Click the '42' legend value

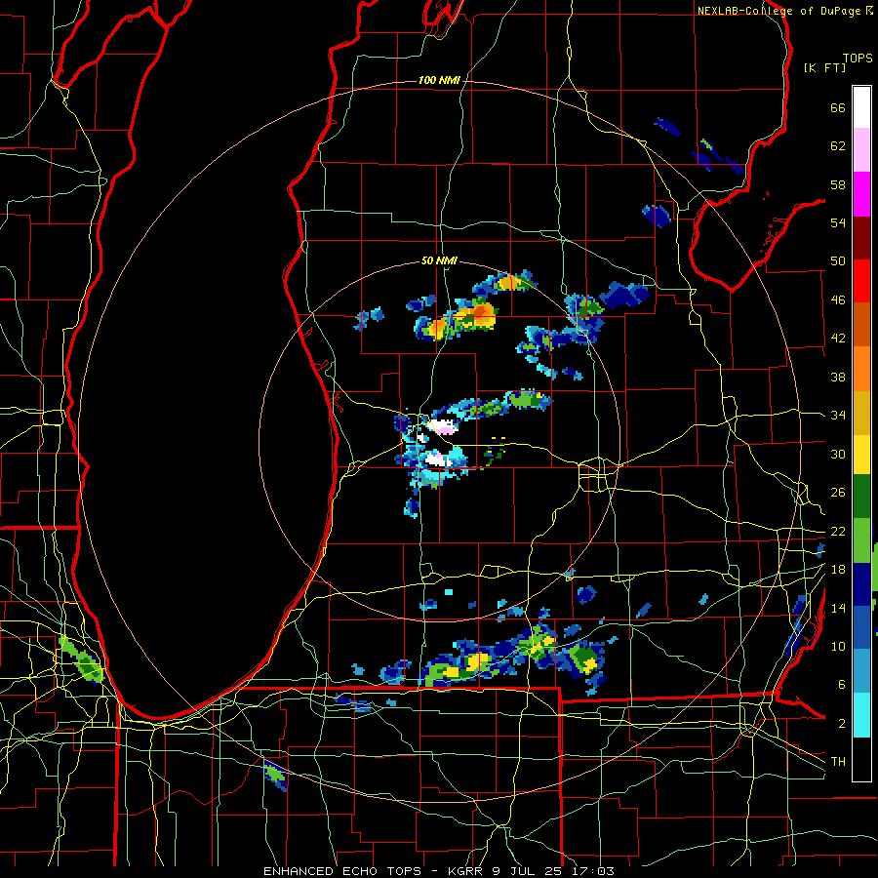(838, 339)
